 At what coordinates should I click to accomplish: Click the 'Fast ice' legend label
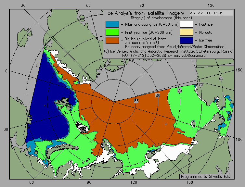click(206, 24)
